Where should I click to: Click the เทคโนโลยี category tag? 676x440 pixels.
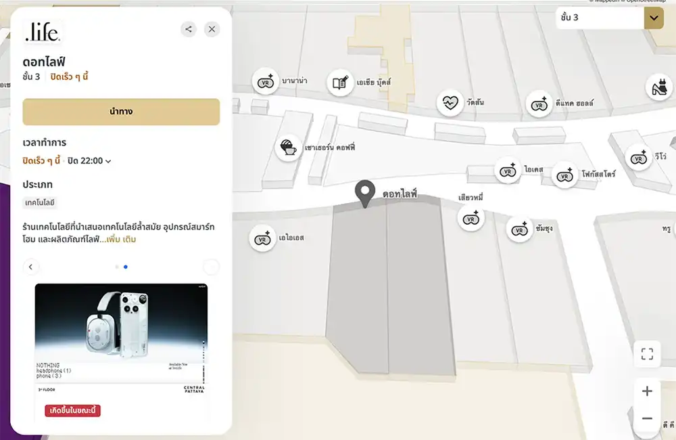tap(40, 202)
